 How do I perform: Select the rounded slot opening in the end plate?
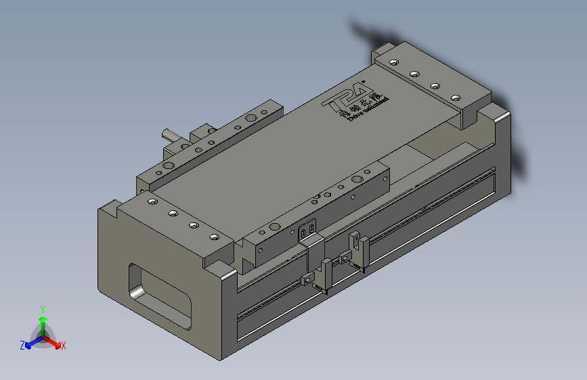click(x=160, y=297)
